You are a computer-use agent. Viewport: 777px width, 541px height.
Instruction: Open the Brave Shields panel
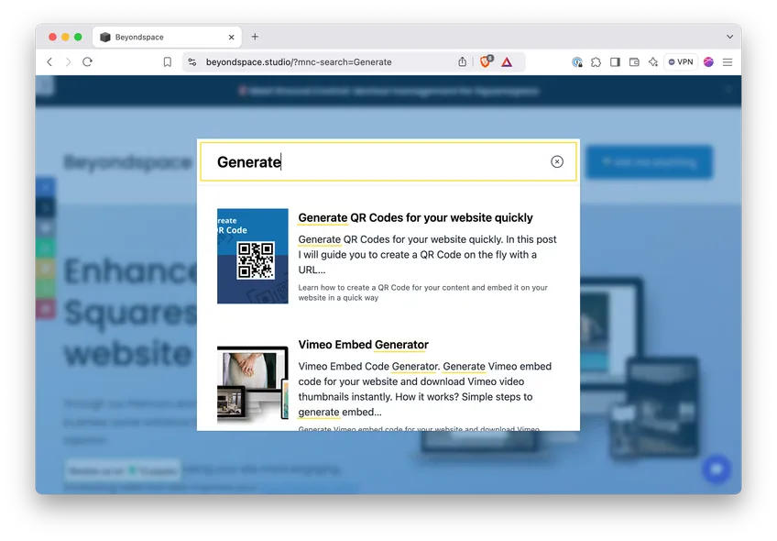(487, 61)
